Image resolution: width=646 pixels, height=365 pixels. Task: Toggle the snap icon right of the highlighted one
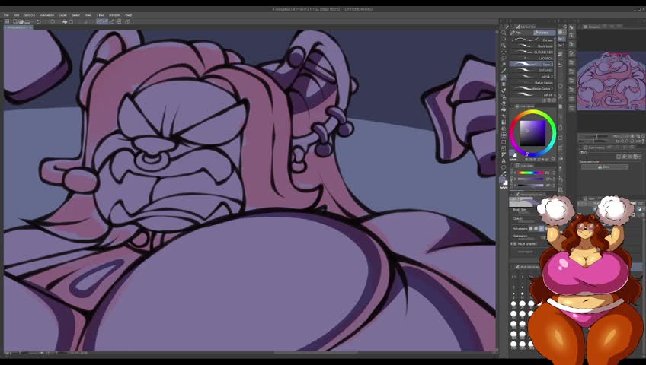(105, 21)
